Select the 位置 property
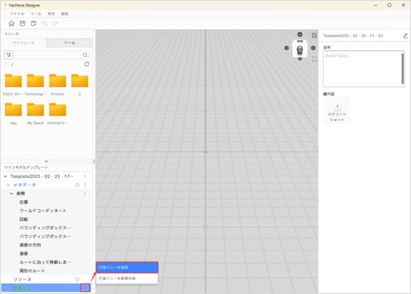Viewport: 411px width, 294px height. (x=24, y=202)
